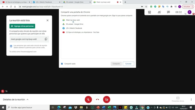
Task: Open File Explorer from the taskbar
Action: [81, 108]
